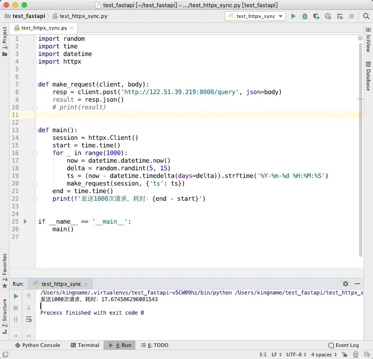This screenshot has height=359, width=373.
Task: Open the run configuration dropdown test_httpx_sync
Action: point(255,16)
